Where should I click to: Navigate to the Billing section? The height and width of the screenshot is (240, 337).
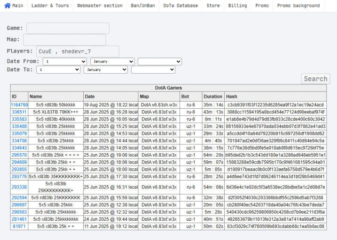[237, 6]
